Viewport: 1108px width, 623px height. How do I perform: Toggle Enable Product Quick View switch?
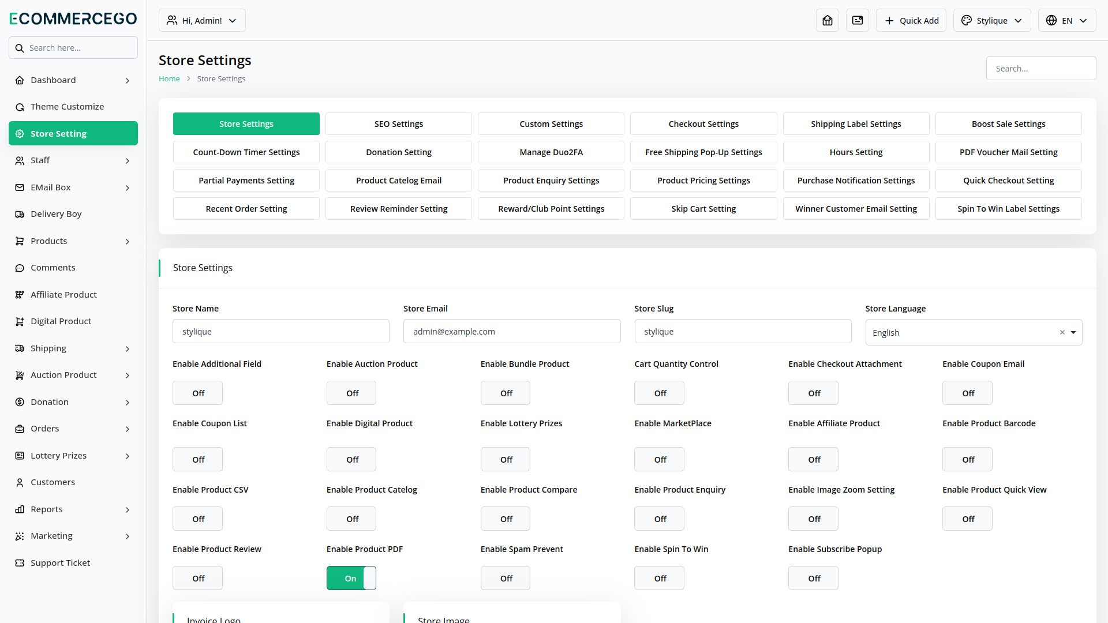967,519
